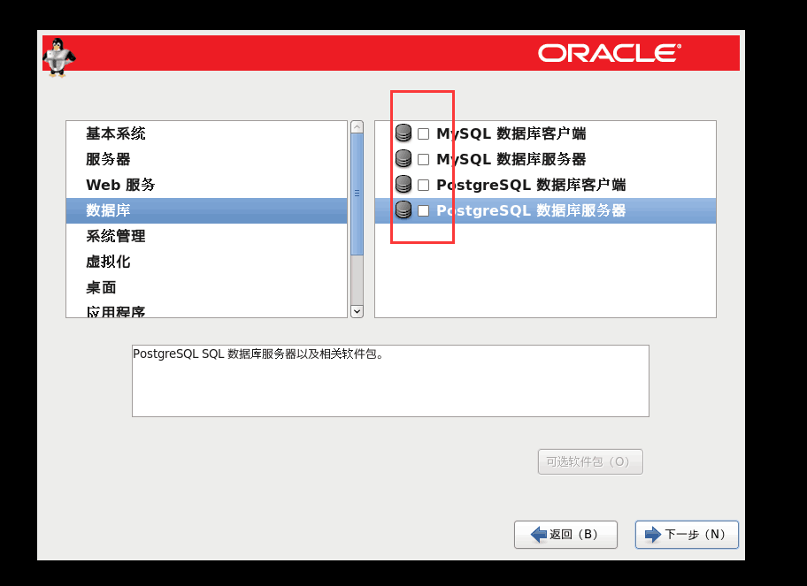Check the PostgreSQL 数据库客户端 box
This screenshot has width=807, height=586.
(424, 185)
